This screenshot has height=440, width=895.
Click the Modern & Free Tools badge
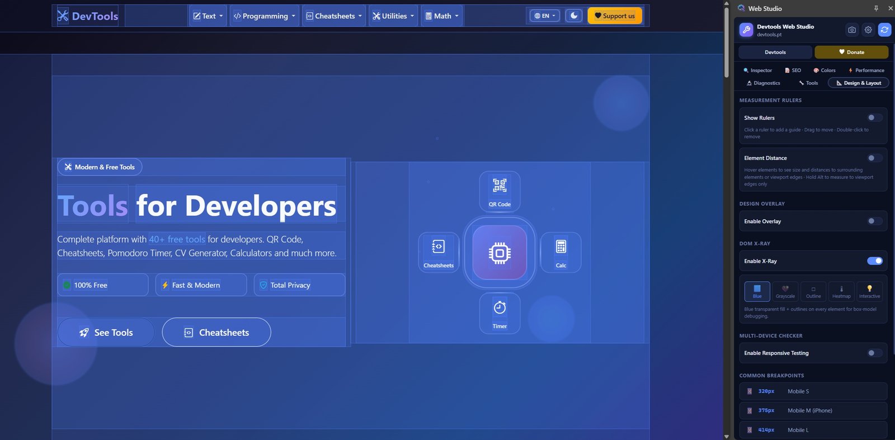[x=100, y=167]
